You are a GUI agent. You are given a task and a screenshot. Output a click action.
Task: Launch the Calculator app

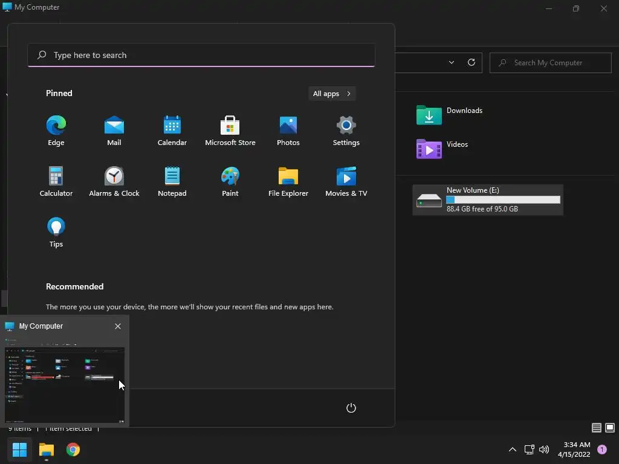click(56, 181)
